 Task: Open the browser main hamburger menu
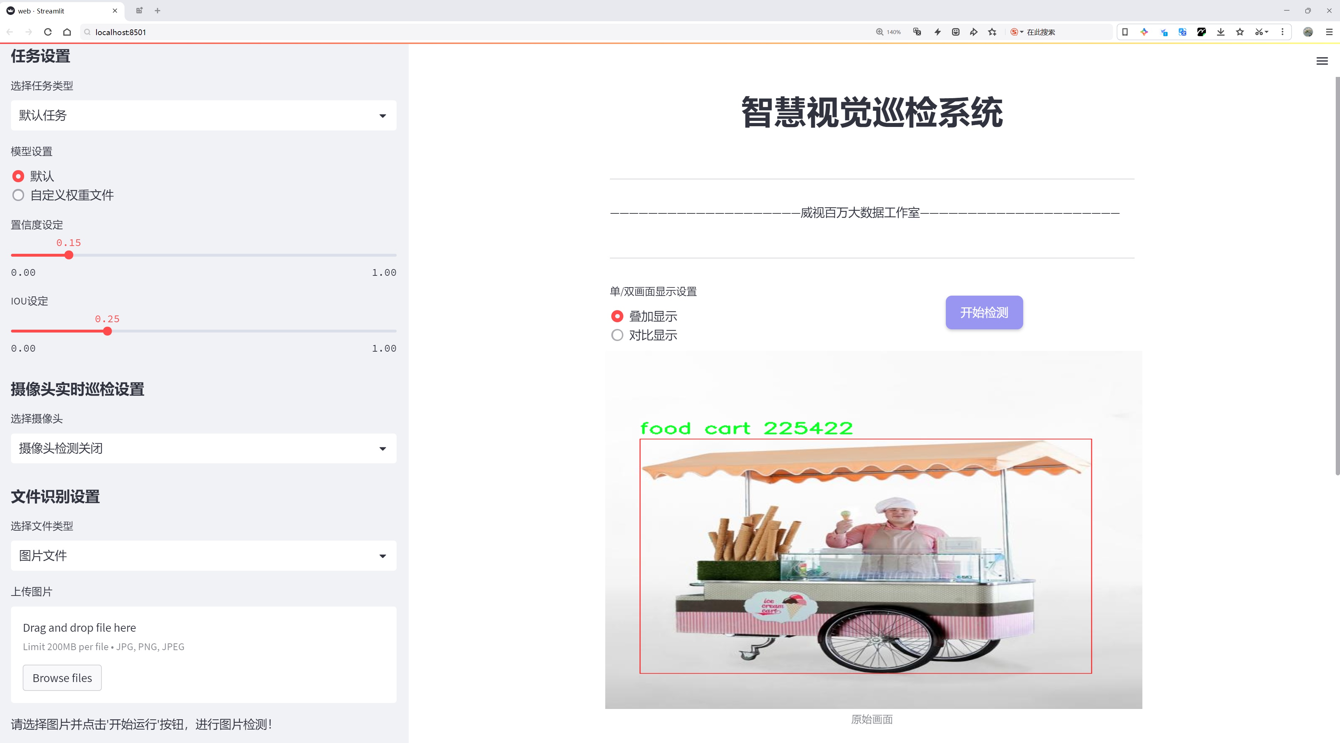coord(1329,32)
